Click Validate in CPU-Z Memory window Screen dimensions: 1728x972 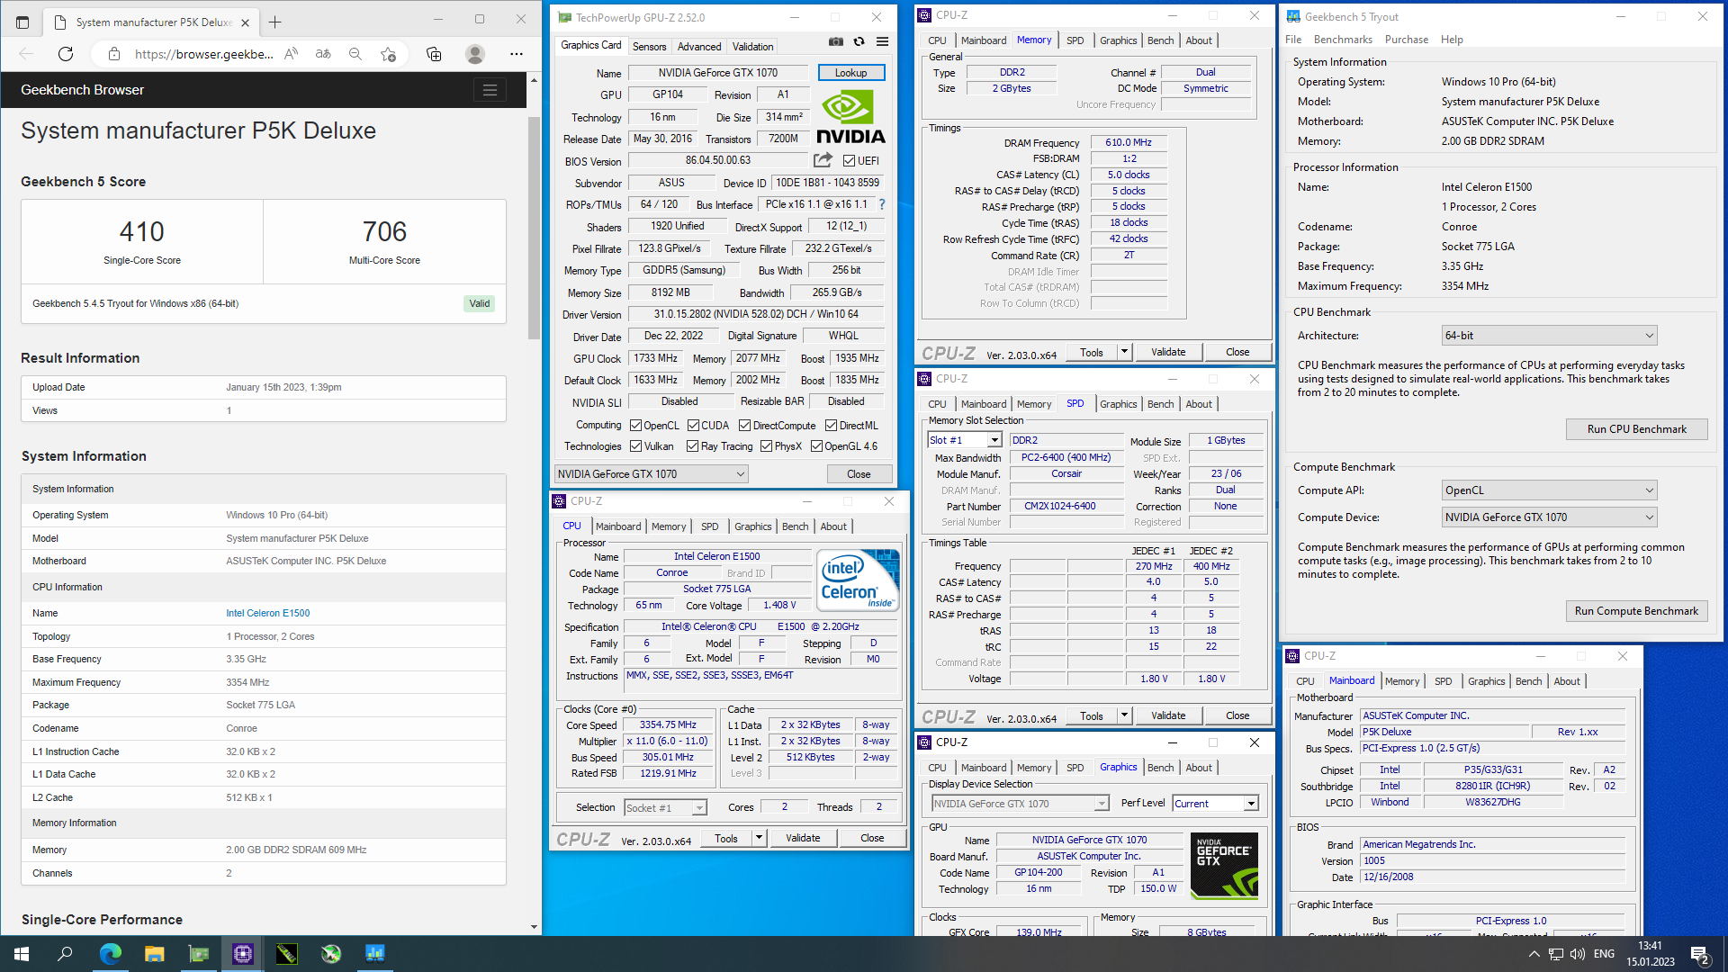click(1168, 352)
